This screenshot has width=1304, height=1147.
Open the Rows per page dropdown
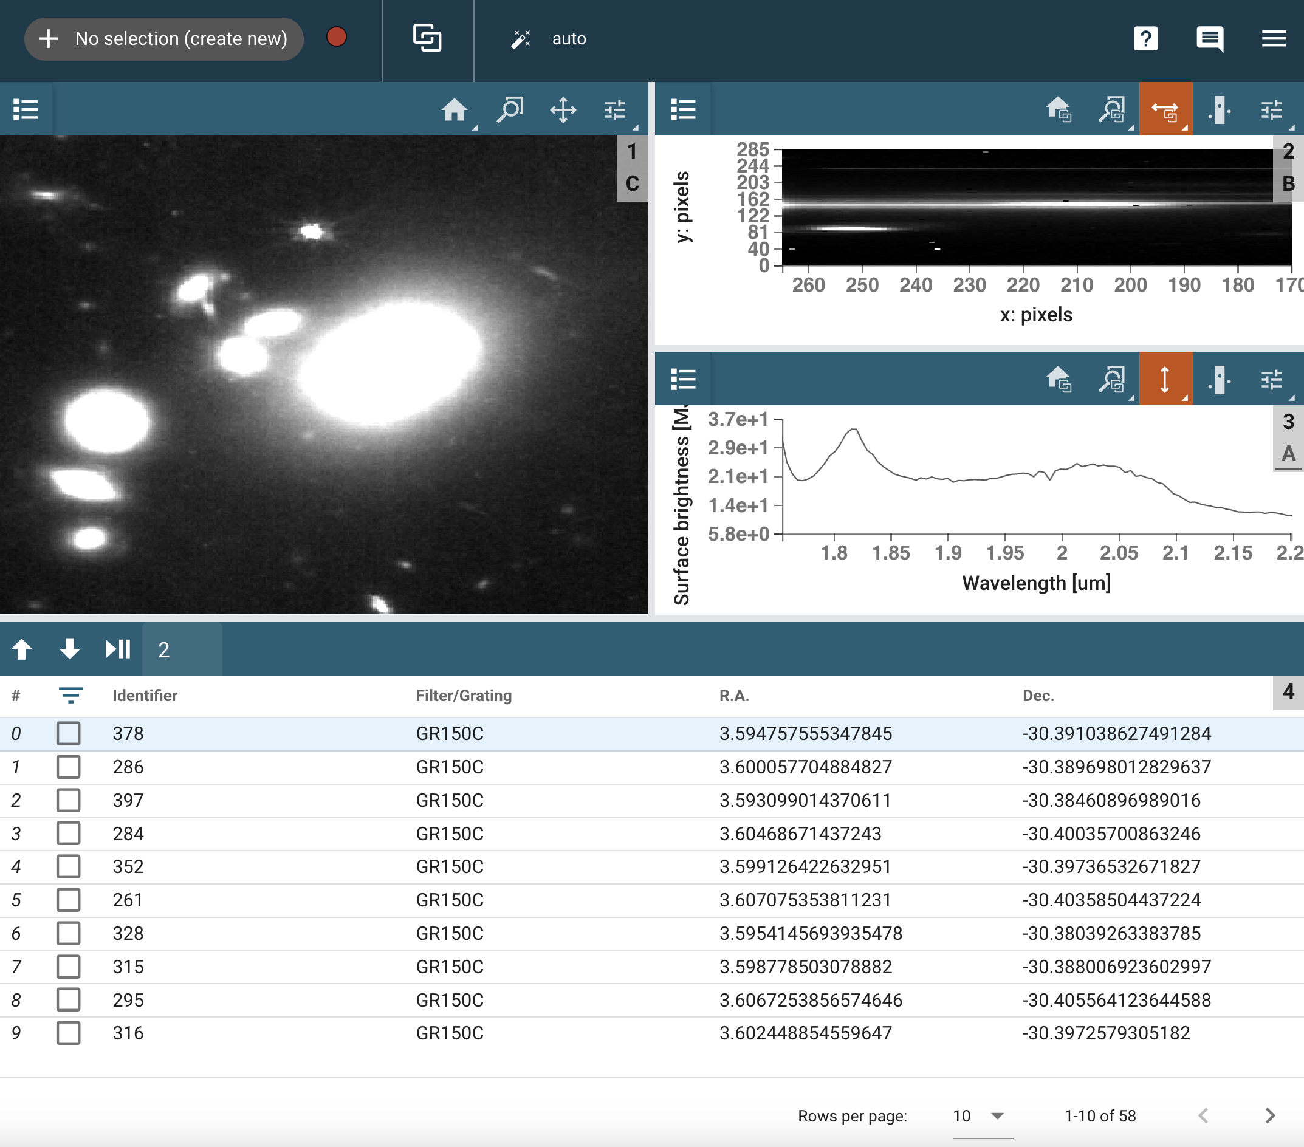tap(981, 1116)
